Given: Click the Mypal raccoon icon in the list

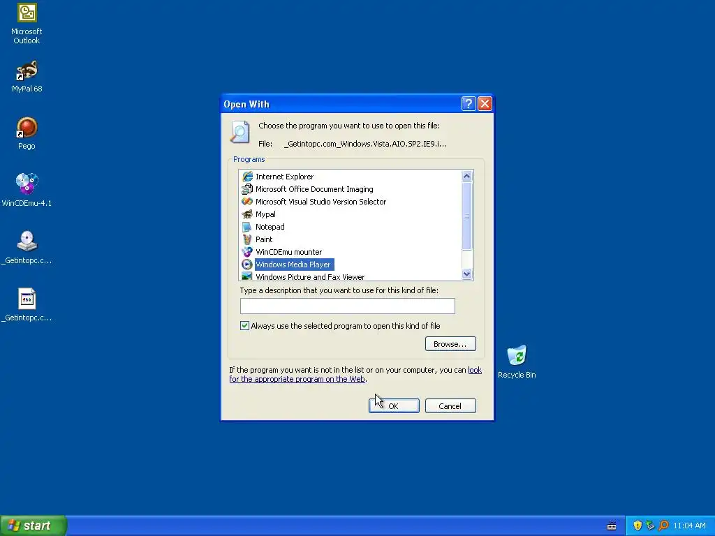Looking at the screenshot, I should pyautogui.click(x=247, y=214).
